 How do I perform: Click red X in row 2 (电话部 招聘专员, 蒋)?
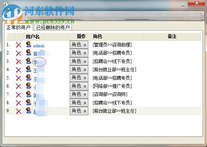[19, 54]
